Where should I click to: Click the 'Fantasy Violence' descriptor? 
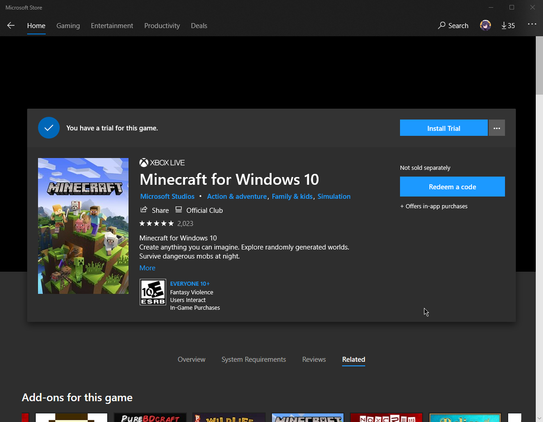192,293
